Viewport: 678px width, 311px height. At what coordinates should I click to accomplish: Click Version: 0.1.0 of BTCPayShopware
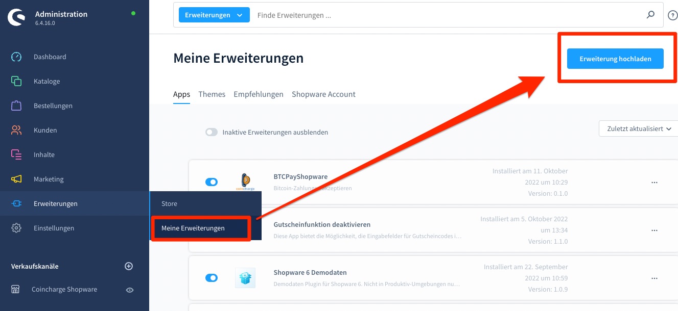tap(548, 194)
